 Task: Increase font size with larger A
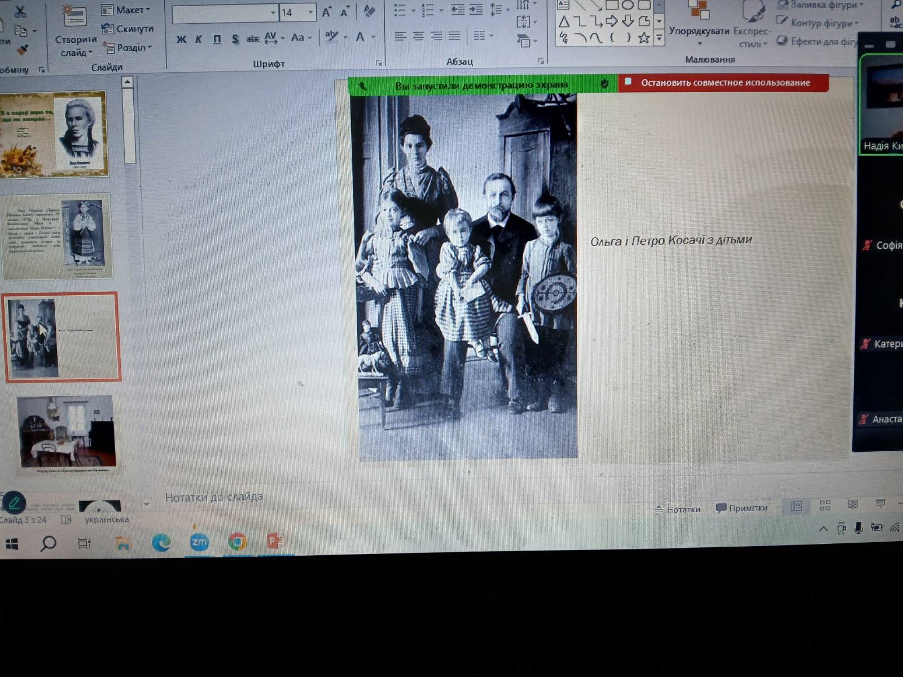(327, 12)
